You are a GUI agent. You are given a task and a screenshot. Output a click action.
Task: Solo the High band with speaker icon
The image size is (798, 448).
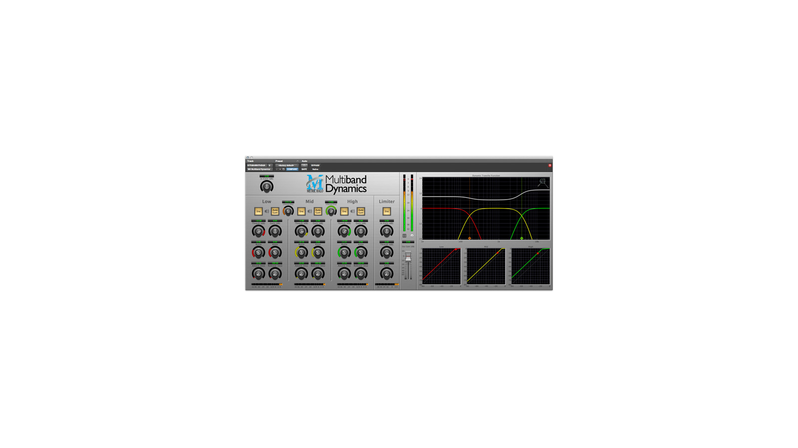(x=352, y=212)
